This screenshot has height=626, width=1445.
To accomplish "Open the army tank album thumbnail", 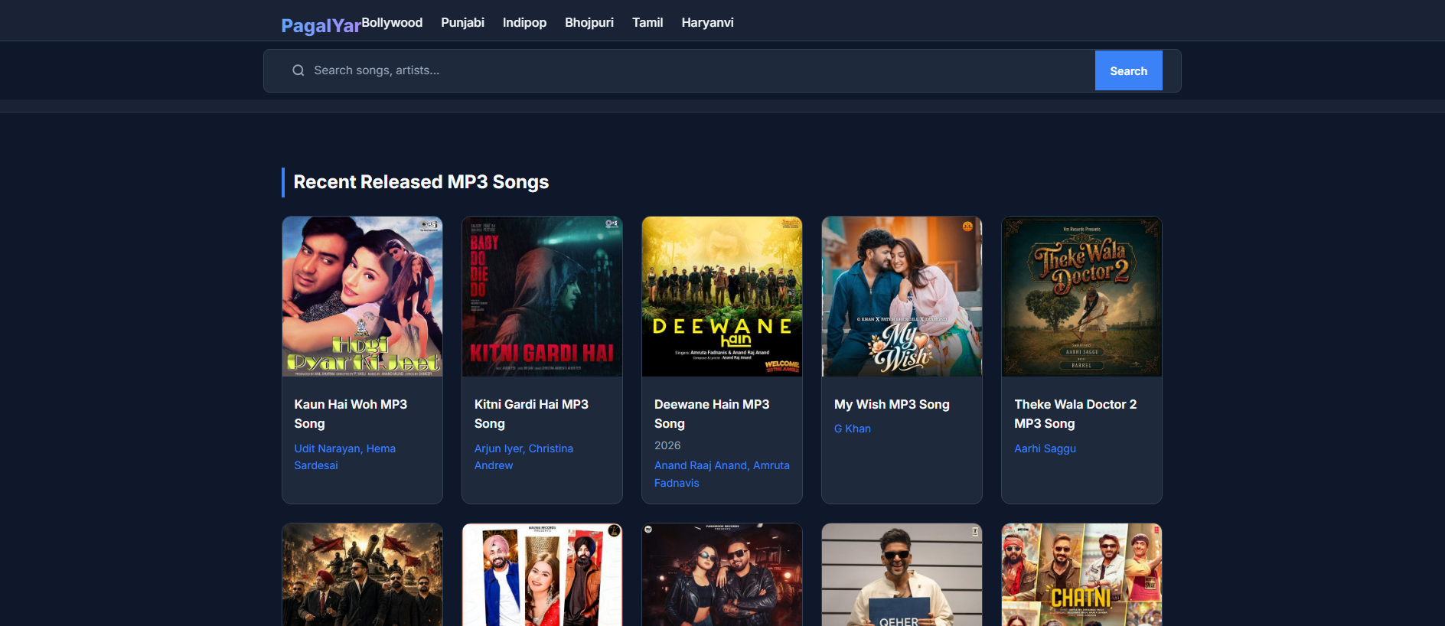I will [x=363, y=575].
